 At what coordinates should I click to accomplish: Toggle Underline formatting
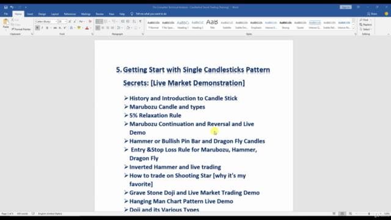pos(47,28)
